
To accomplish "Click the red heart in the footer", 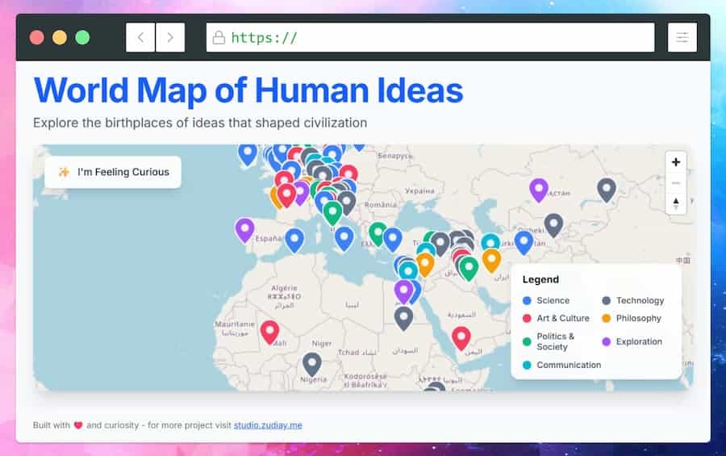I will [78, 425].
